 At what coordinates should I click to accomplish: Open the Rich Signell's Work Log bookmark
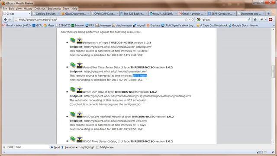(178, 26)
